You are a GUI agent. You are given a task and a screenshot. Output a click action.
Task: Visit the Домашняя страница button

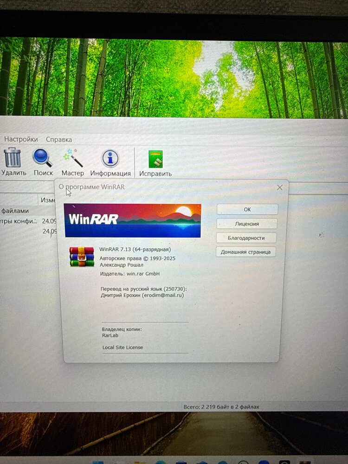(245, 252)
